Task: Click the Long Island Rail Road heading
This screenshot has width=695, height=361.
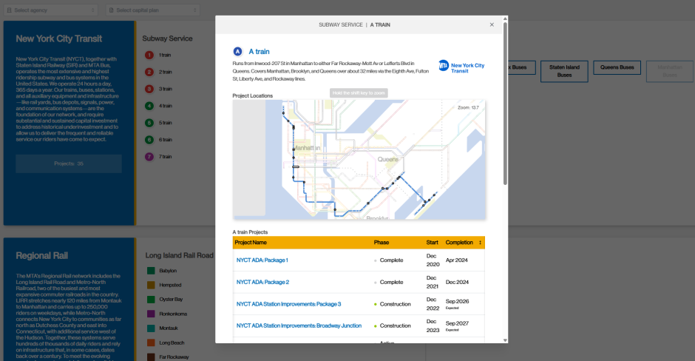Action: (180, 255)
